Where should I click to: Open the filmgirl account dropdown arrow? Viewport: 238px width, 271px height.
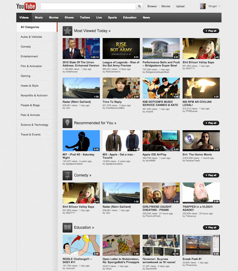coord(219,6)
